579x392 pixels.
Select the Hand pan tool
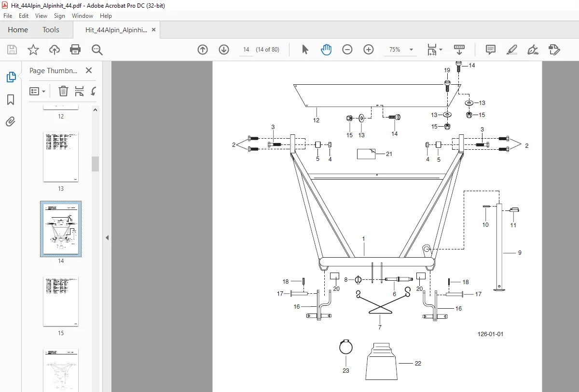click(x=326, y=50)
